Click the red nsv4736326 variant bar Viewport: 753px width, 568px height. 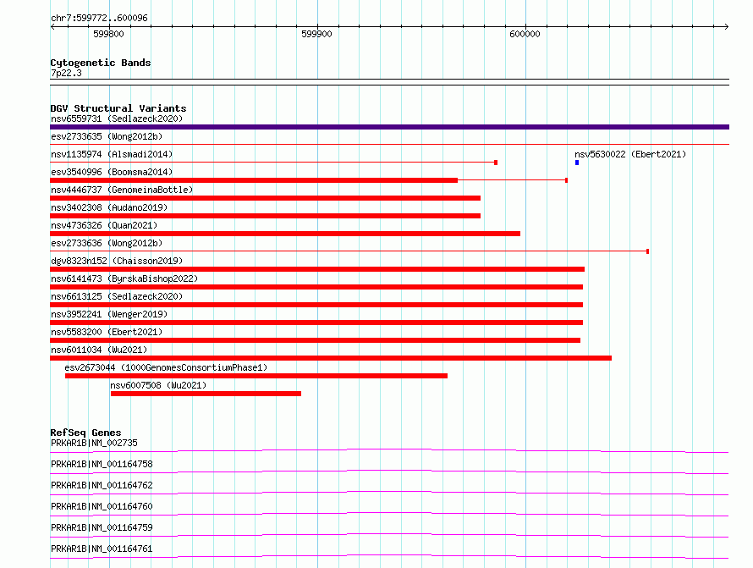[285, 234]
